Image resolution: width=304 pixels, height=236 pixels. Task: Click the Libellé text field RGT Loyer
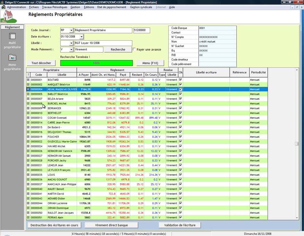[103, 43]
